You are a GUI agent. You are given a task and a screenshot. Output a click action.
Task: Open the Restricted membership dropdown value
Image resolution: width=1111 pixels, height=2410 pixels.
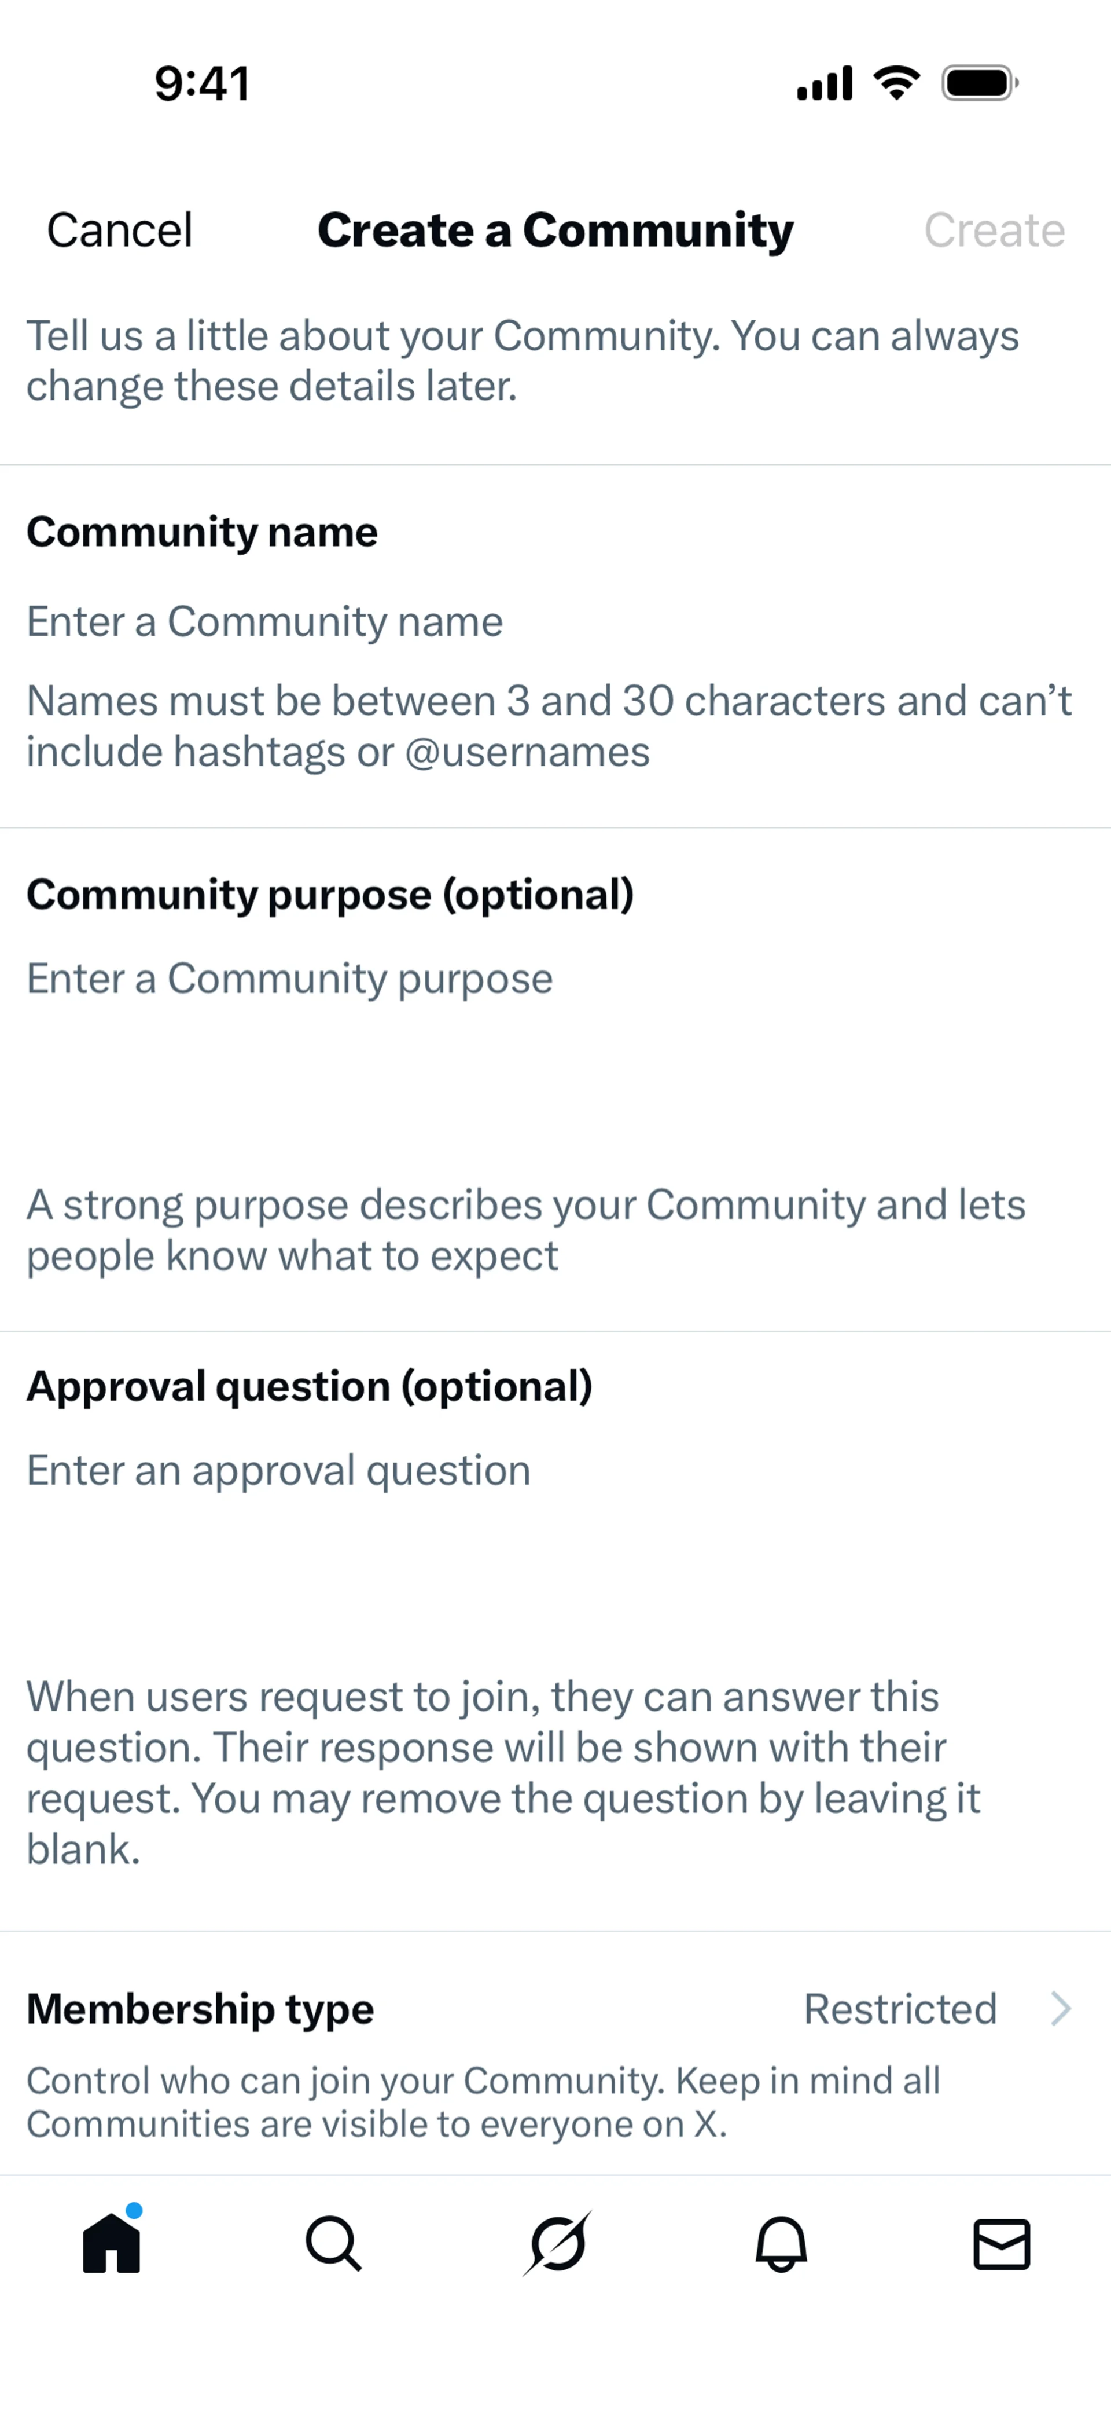pyautogui.click(x=900, y=2009)
